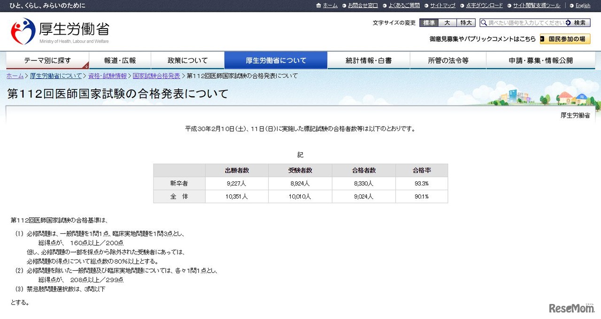Switch back to 標準 text size
The height and width of the screenshot is (319, 601).
(x=429, y=22)
